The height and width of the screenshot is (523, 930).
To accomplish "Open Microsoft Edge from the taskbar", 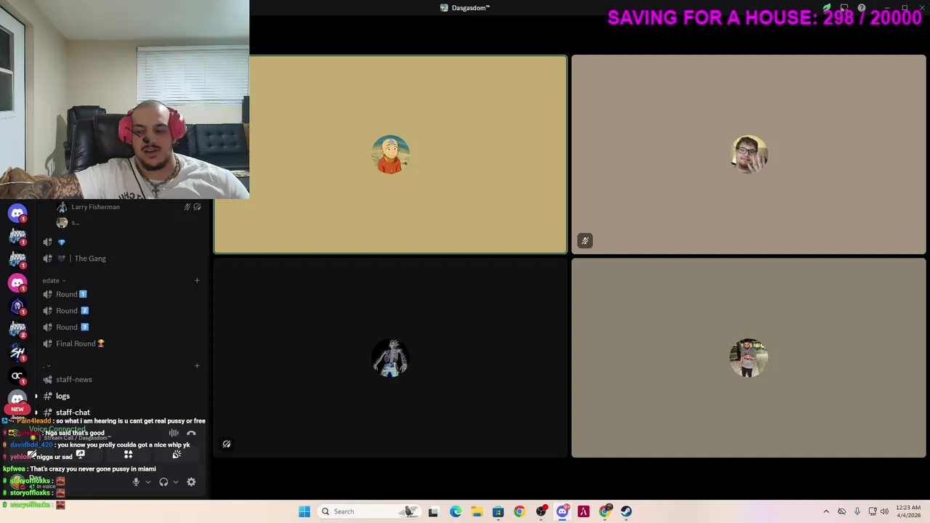I will coord(456,511).
